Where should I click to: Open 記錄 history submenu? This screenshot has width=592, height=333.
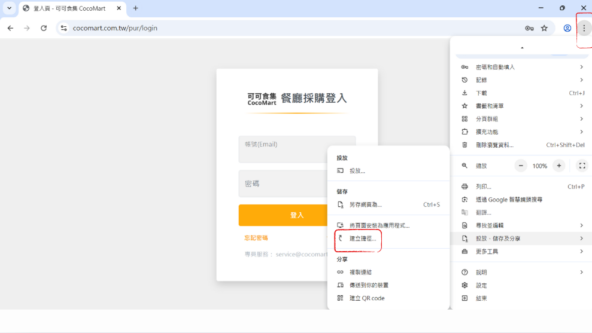coord(521,80)
